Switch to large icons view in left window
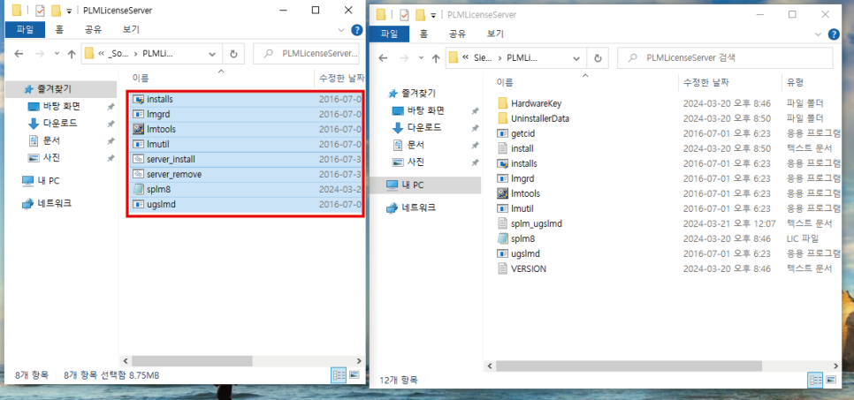 tap(354, 375)
